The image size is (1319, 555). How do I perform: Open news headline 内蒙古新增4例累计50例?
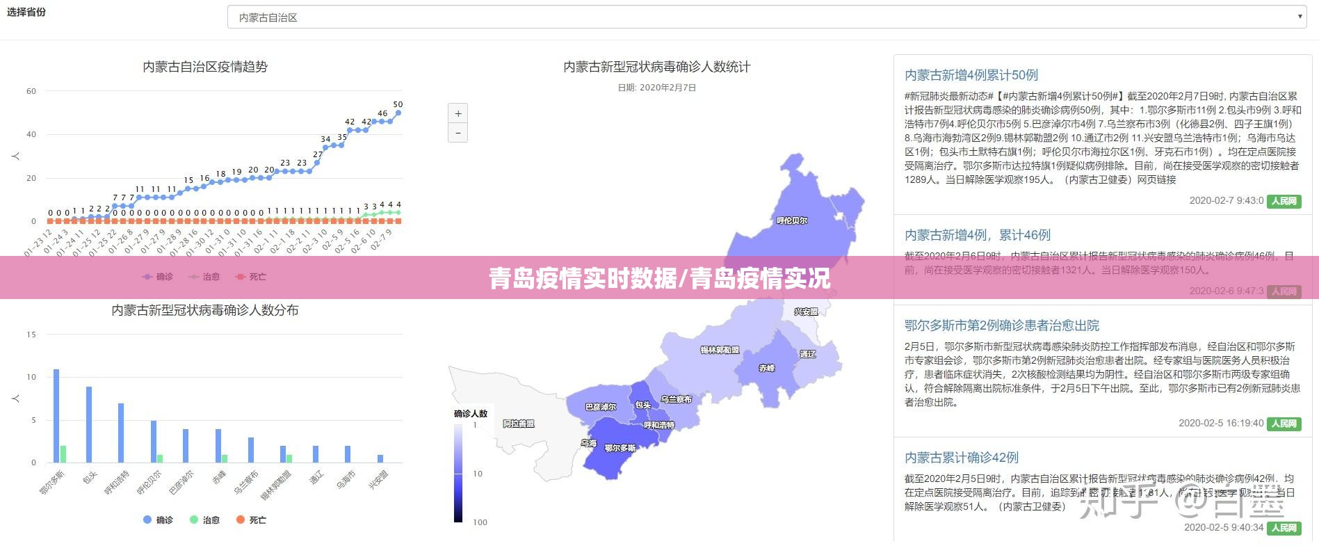(x=971, y=75)
